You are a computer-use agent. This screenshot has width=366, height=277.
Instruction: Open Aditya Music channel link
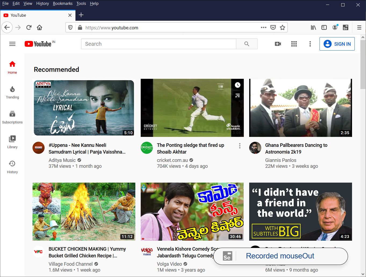62,160
